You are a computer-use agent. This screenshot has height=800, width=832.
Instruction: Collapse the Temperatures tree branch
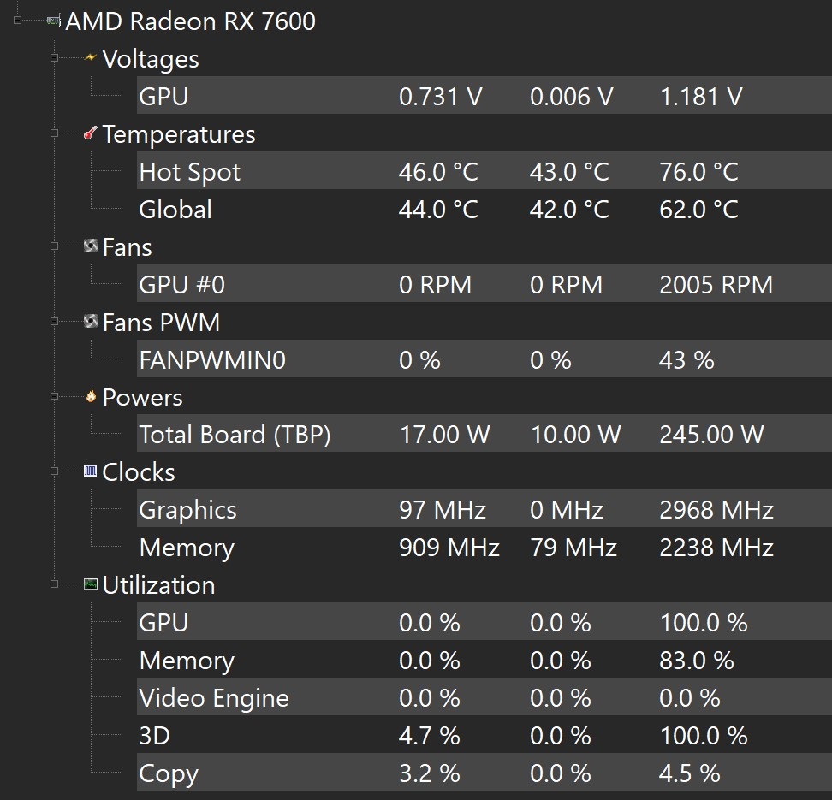[x=55, y=134]
